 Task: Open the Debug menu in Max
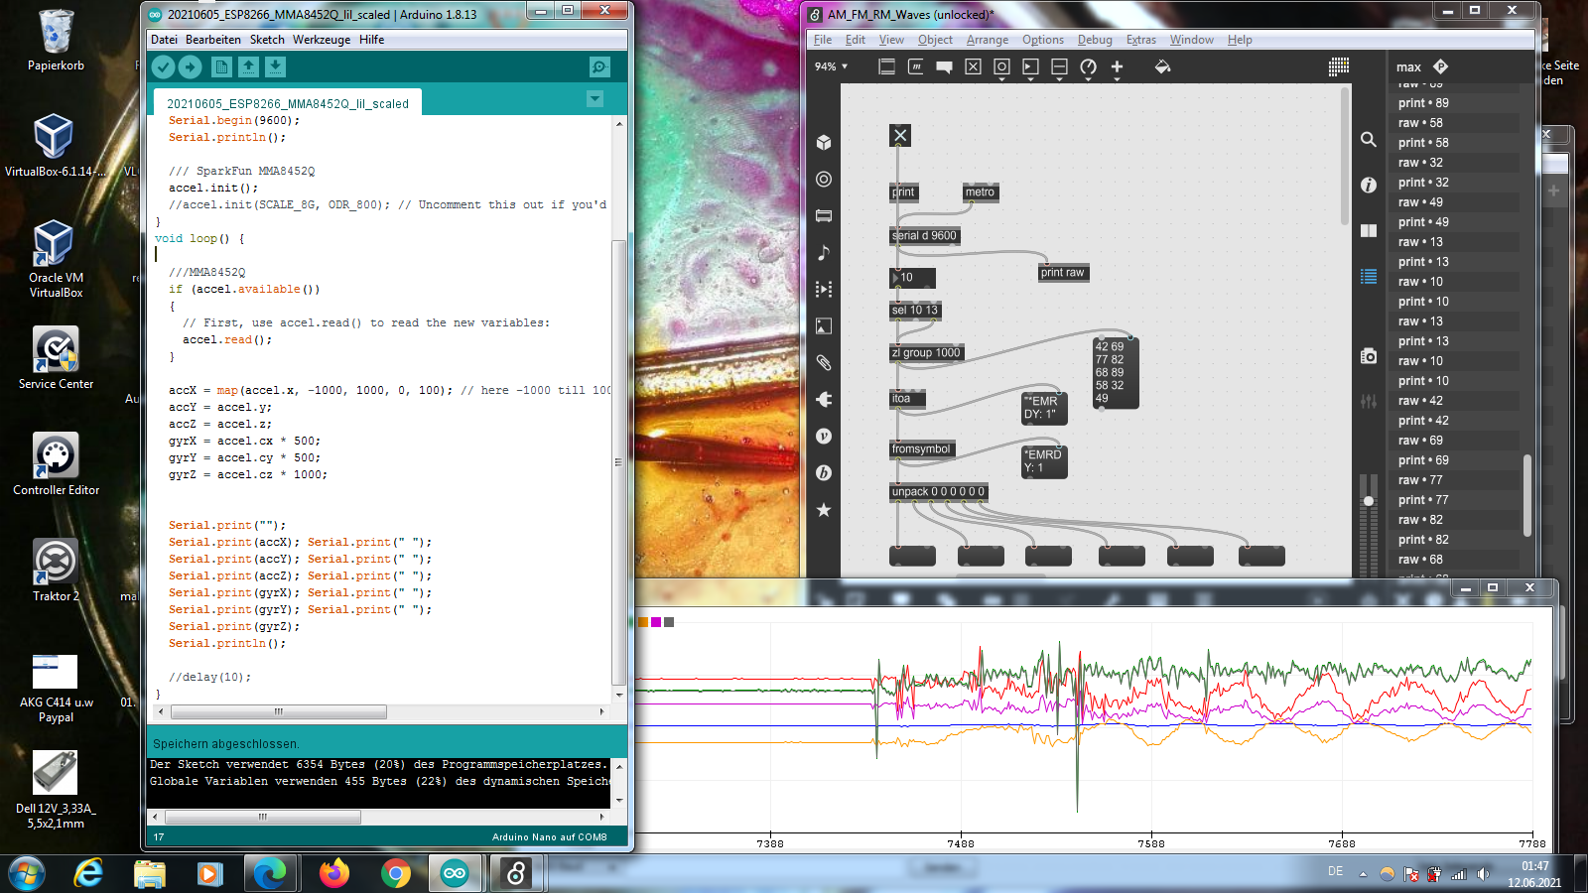[x=1095, y=40]
